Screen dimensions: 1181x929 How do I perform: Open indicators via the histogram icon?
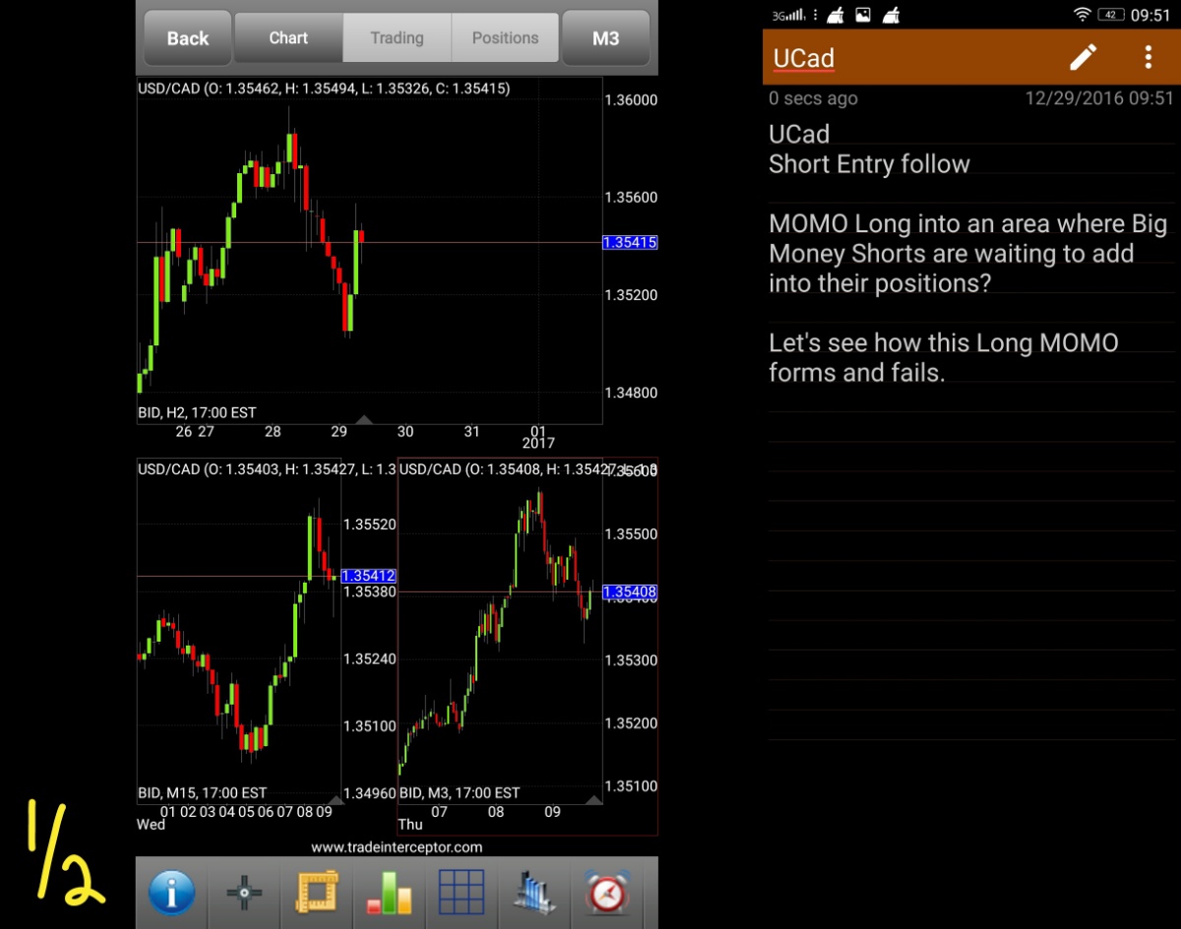point(533,893)
